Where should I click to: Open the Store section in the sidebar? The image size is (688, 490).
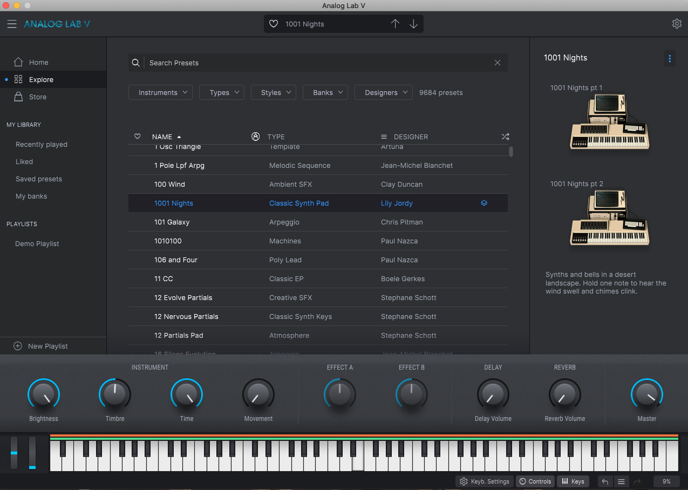37,97
